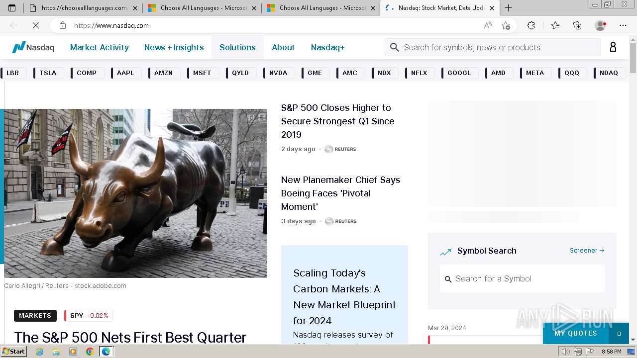This screenshot has height=358, width=637.
Task: Open the Favorites list icon
Action: [x=555, y=25]
